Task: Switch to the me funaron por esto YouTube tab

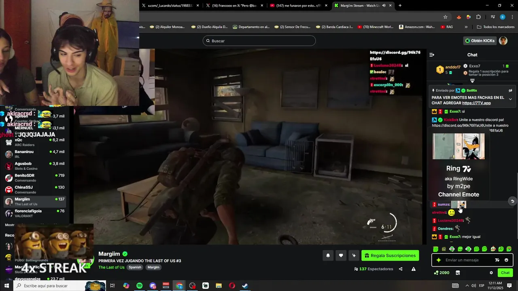Action: (x=299, y=6)
